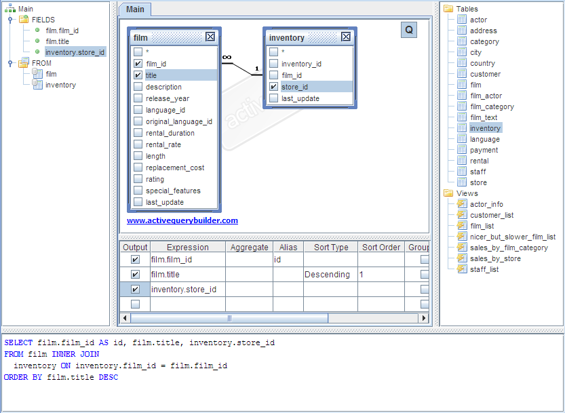This screenshot has width=565, height=413.
Task: Open www.activequerybuilder.com link
Action: [x=182, y=220]
